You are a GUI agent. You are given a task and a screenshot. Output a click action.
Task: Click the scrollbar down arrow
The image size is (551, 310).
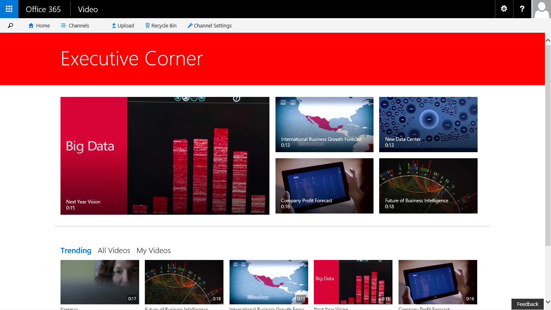(x=548, y=302)
